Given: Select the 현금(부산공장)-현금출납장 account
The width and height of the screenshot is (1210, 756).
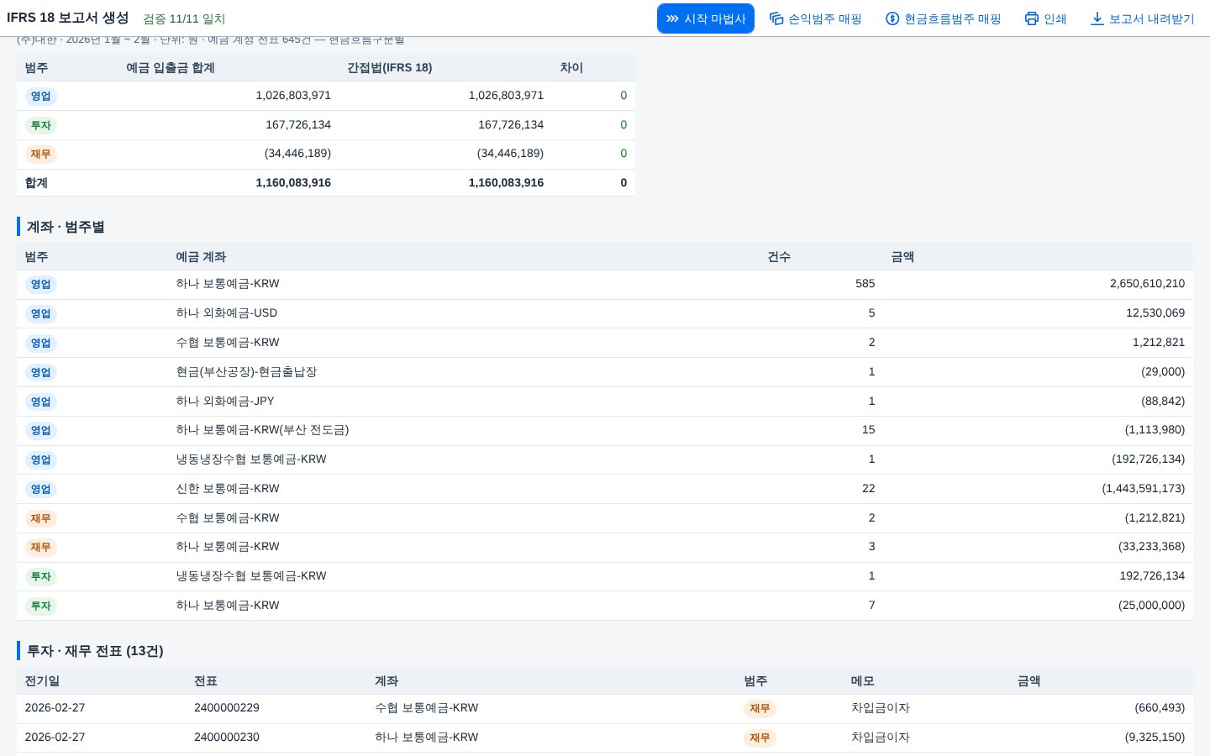Looking at the screenshot, I should click(x=246, y=372).
